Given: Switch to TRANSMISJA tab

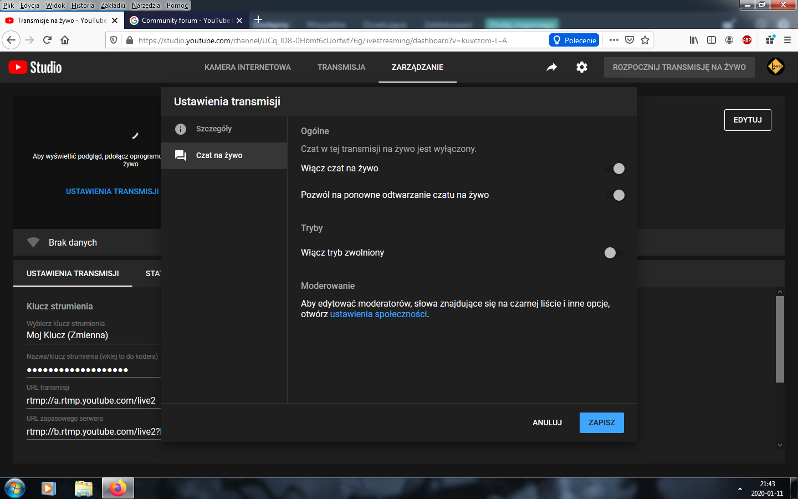Looking at the screenshot, I should (x=341, y=67).
